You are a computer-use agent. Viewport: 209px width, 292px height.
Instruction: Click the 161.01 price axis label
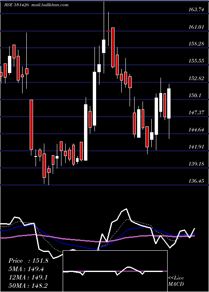(196, 27)
